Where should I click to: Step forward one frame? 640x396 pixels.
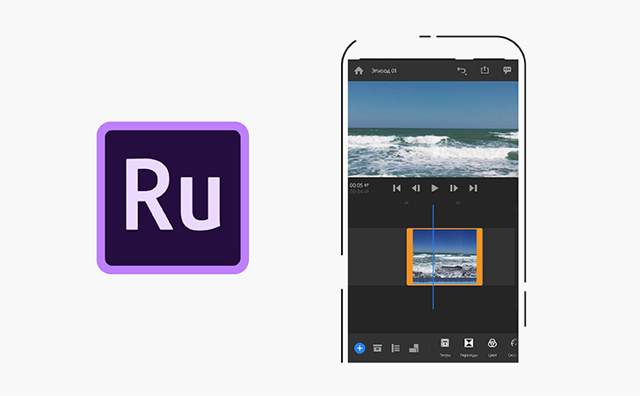coord(454,187)
